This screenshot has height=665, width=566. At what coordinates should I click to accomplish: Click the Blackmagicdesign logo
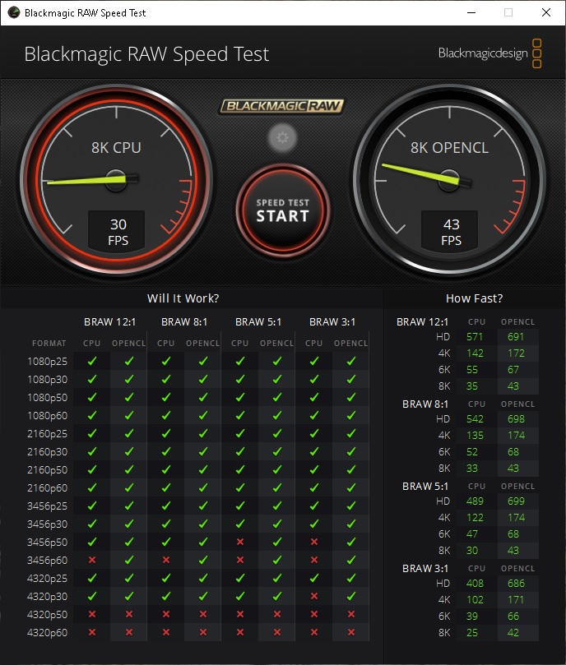[489, 53]
